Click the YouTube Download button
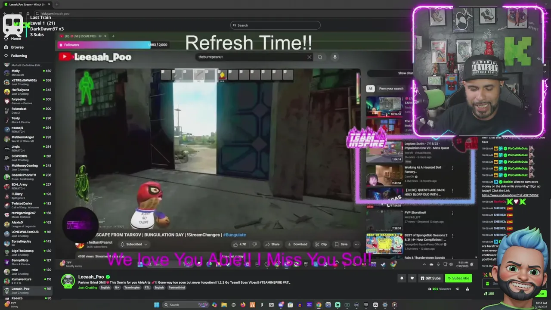This screenshot has height=310, width=551. (x=297, y=244)
